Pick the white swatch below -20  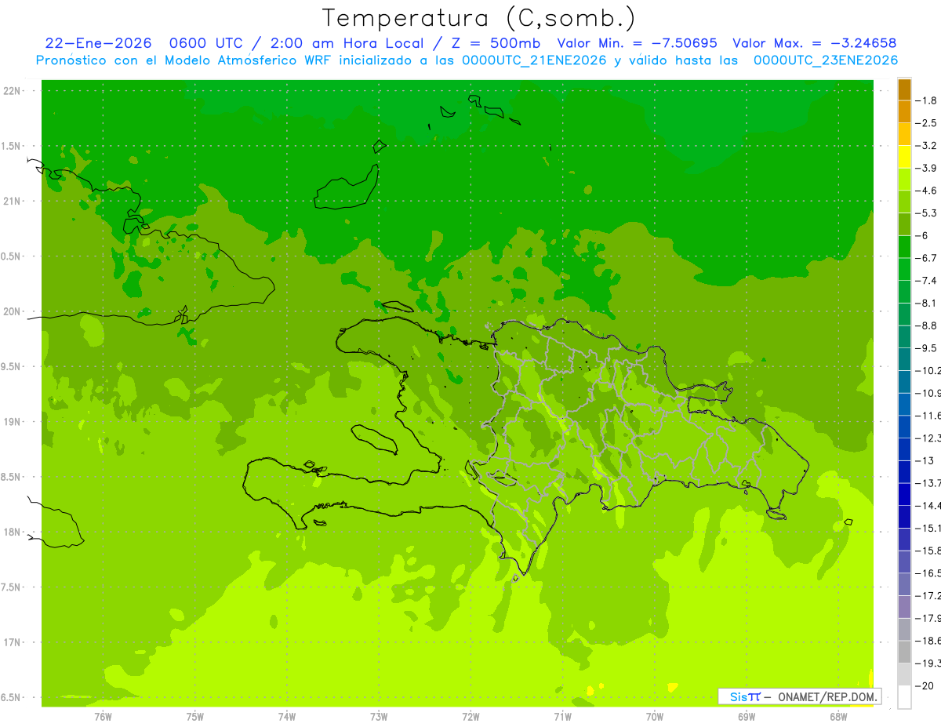pos(904,697)
